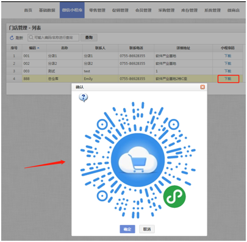The width and height of the screenshot is (247, 242).
Task: Select the cell with code 003
Action: pyautogui.click(x=34, y=71)
